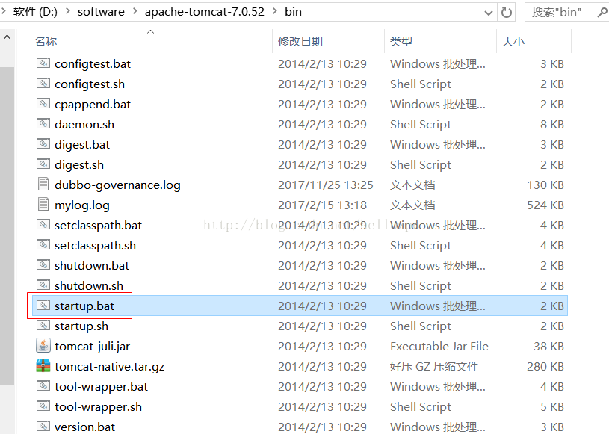Click the digest.sh file icon
This screenshot has height=434, width=609.
[43, 164]
